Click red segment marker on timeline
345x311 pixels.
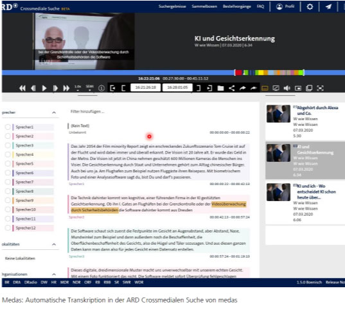pos(238,73)
